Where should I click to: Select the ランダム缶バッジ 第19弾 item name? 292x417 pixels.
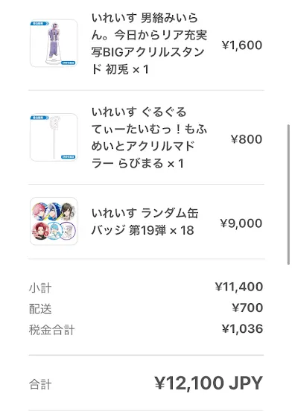(145, 222)
